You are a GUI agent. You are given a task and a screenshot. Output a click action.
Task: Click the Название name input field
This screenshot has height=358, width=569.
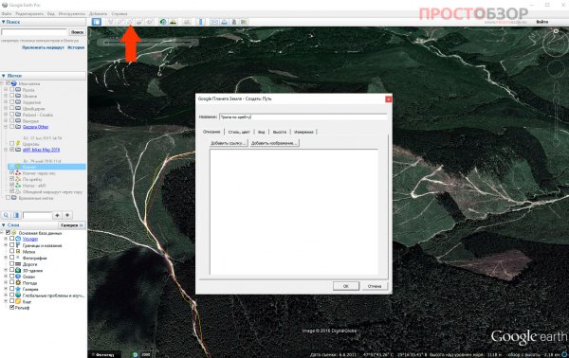click(303, 117)
